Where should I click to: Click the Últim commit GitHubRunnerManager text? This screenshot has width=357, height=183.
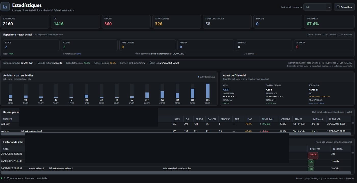tap(160, 54)
